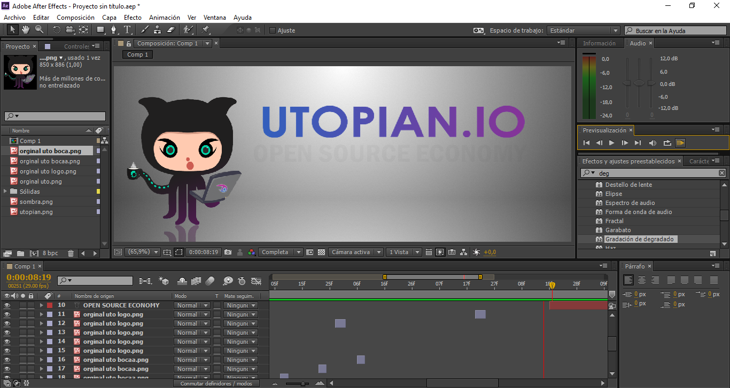This screenshot has height=388, width=730.
Task: Click align text left in Párrafo panel
Action: point(628,280)
